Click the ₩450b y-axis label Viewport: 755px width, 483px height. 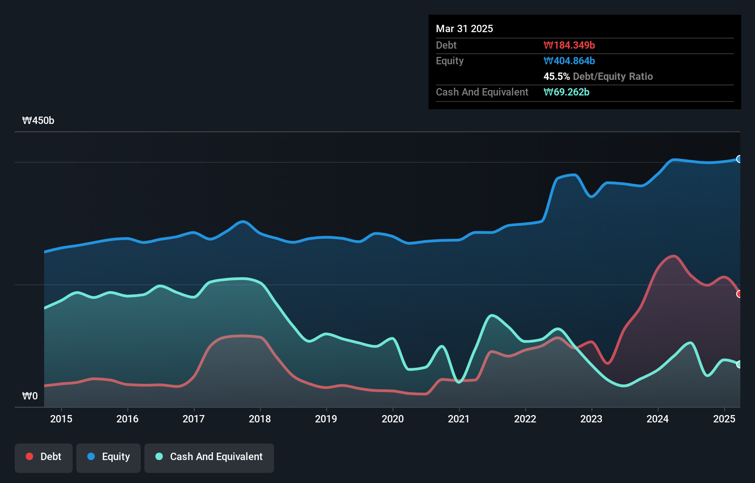(38, 121)
